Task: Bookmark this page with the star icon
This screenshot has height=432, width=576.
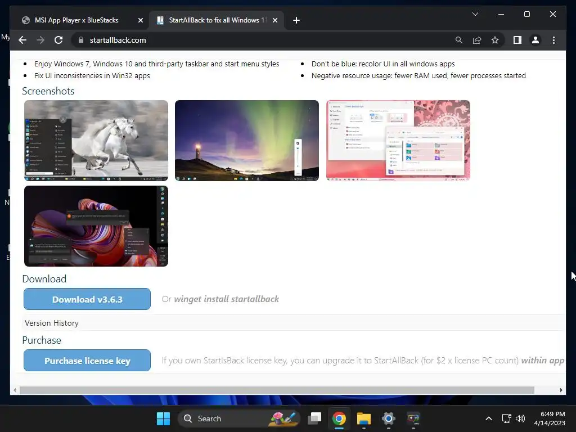Action: point(495,40)
